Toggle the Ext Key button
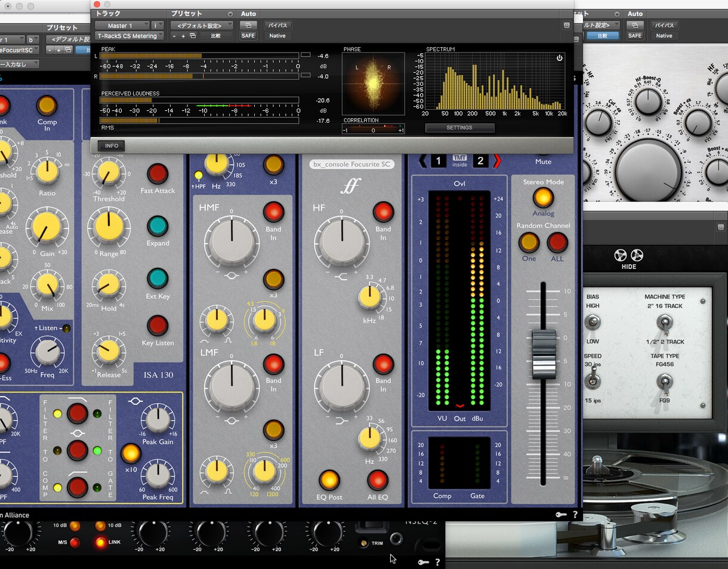728x569 pixels. click(158, 279)
